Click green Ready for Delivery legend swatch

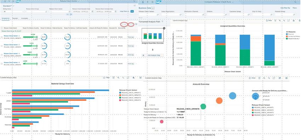click(x=287, y=38)
